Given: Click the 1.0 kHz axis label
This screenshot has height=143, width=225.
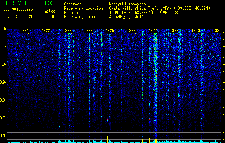Looking at the screenshot, I should [x=3, y=64].
